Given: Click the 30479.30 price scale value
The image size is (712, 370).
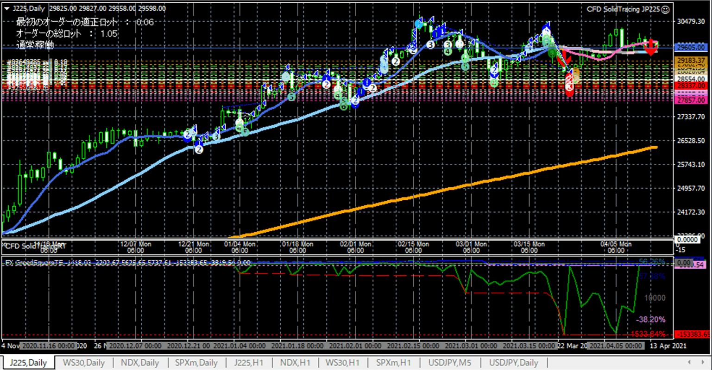Looking at the screenshot, I should pyautogui.click(x=691, y=21).
